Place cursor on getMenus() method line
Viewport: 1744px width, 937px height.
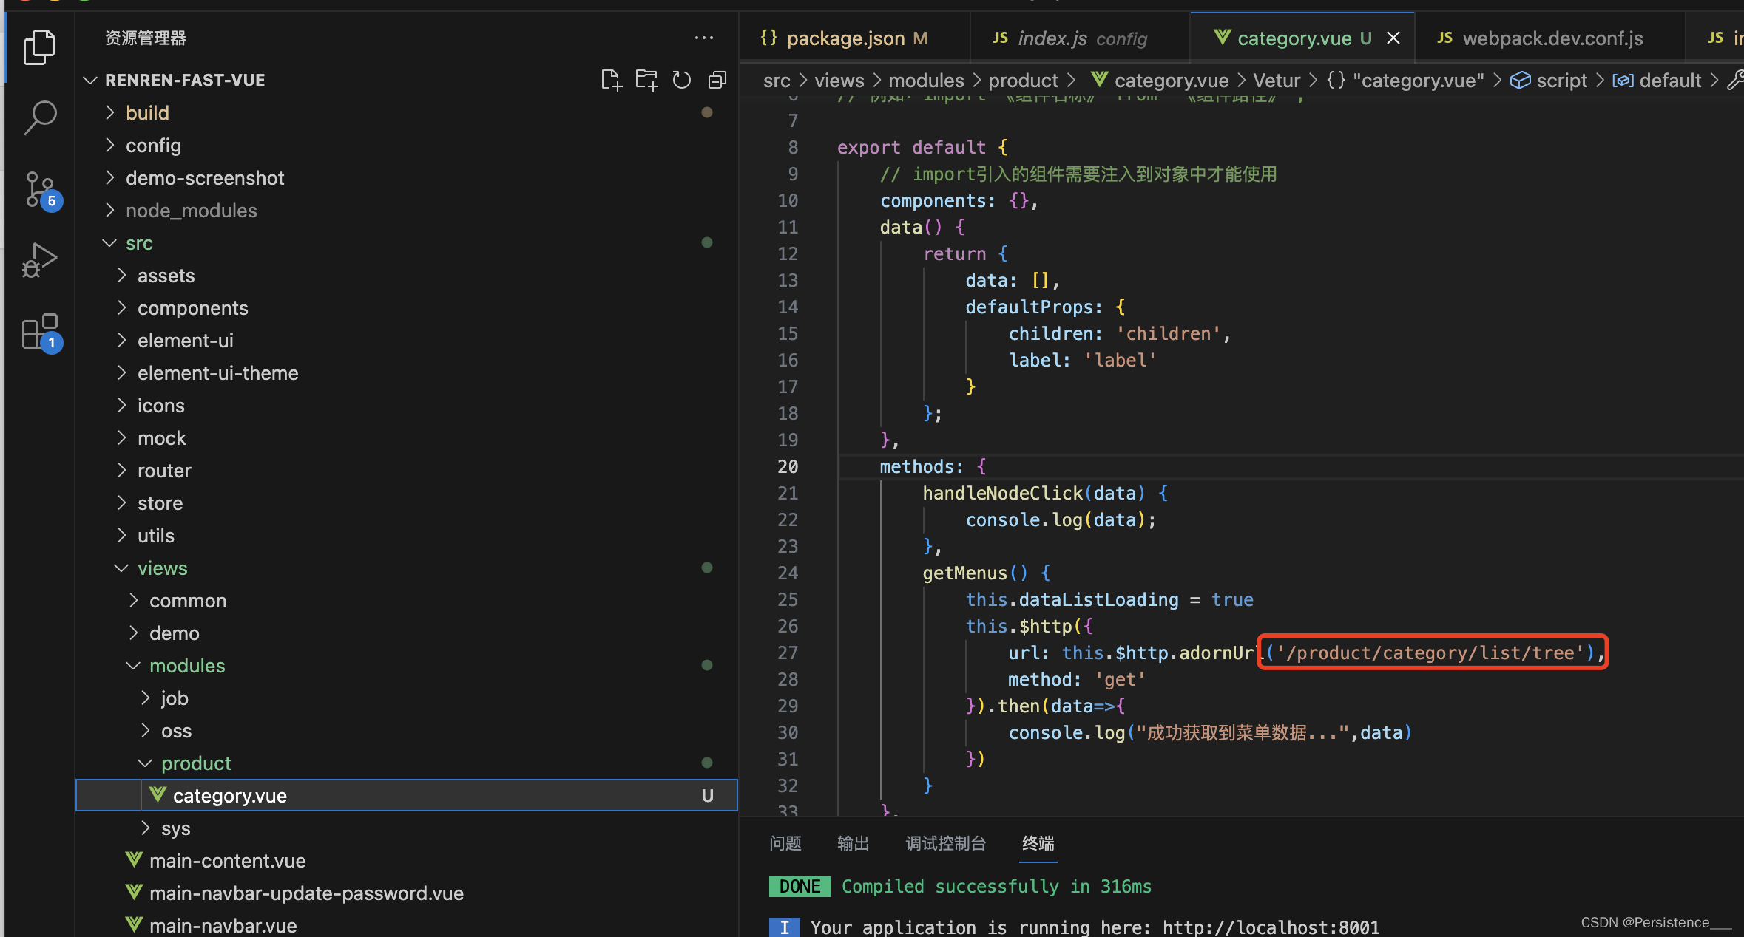coord(986,573)
